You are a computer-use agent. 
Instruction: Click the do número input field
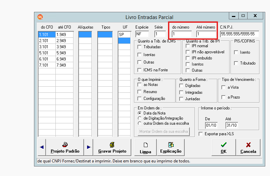(182, 34)
